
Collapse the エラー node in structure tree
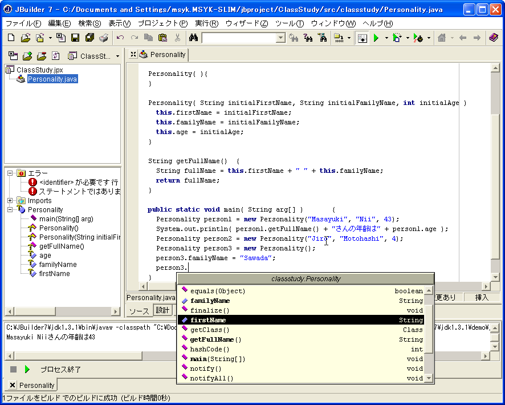click(x=10, y=173)
